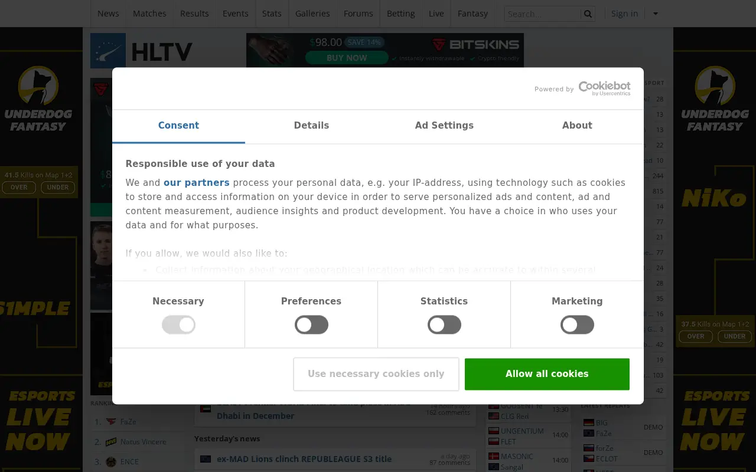
Task: Click the HLTV logo
Action: [142, 51]
